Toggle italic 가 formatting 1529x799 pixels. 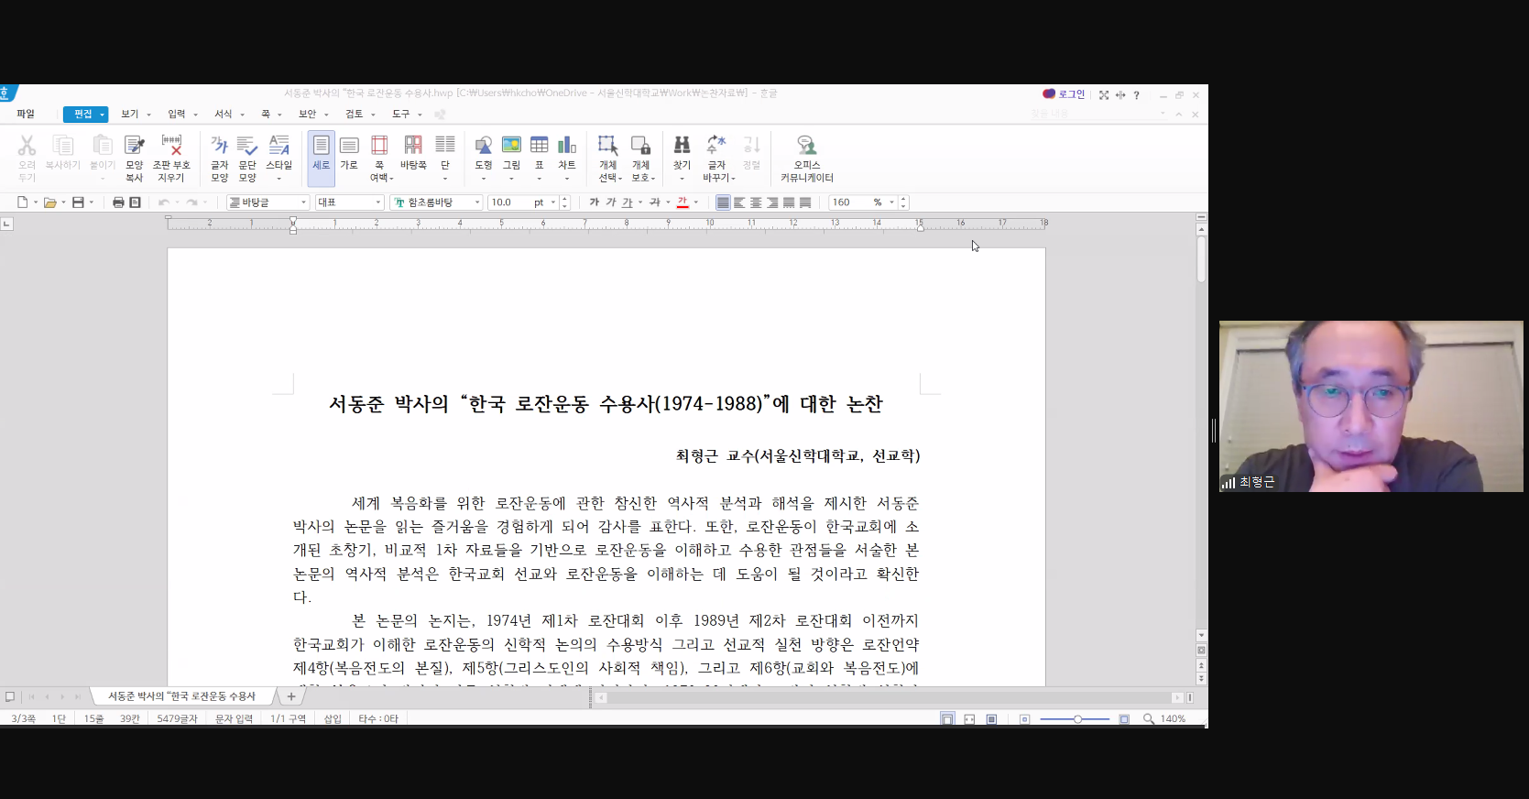(x=611, y=202)
